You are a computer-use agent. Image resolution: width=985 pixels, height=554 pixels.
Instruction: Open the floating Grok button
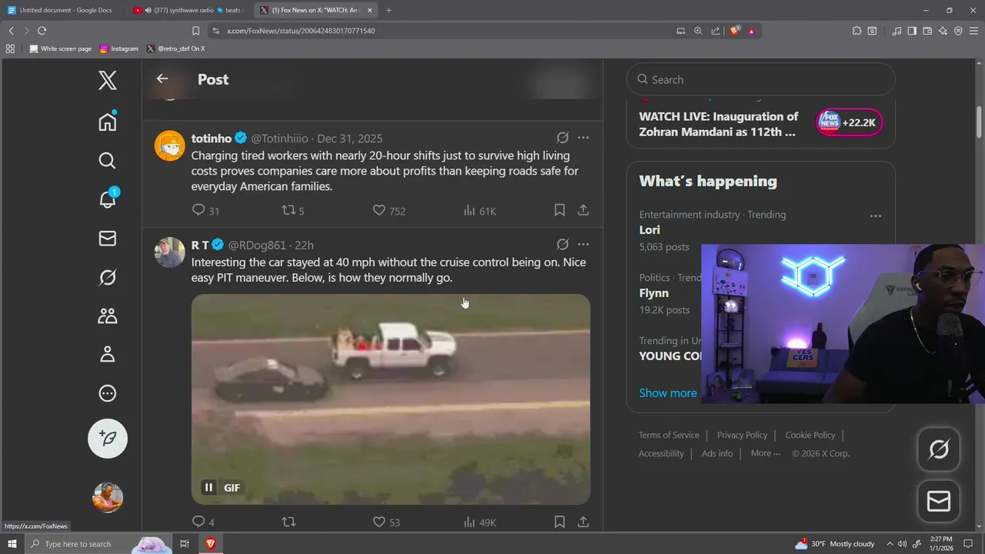pyautogui.click(x=939, y=449)
